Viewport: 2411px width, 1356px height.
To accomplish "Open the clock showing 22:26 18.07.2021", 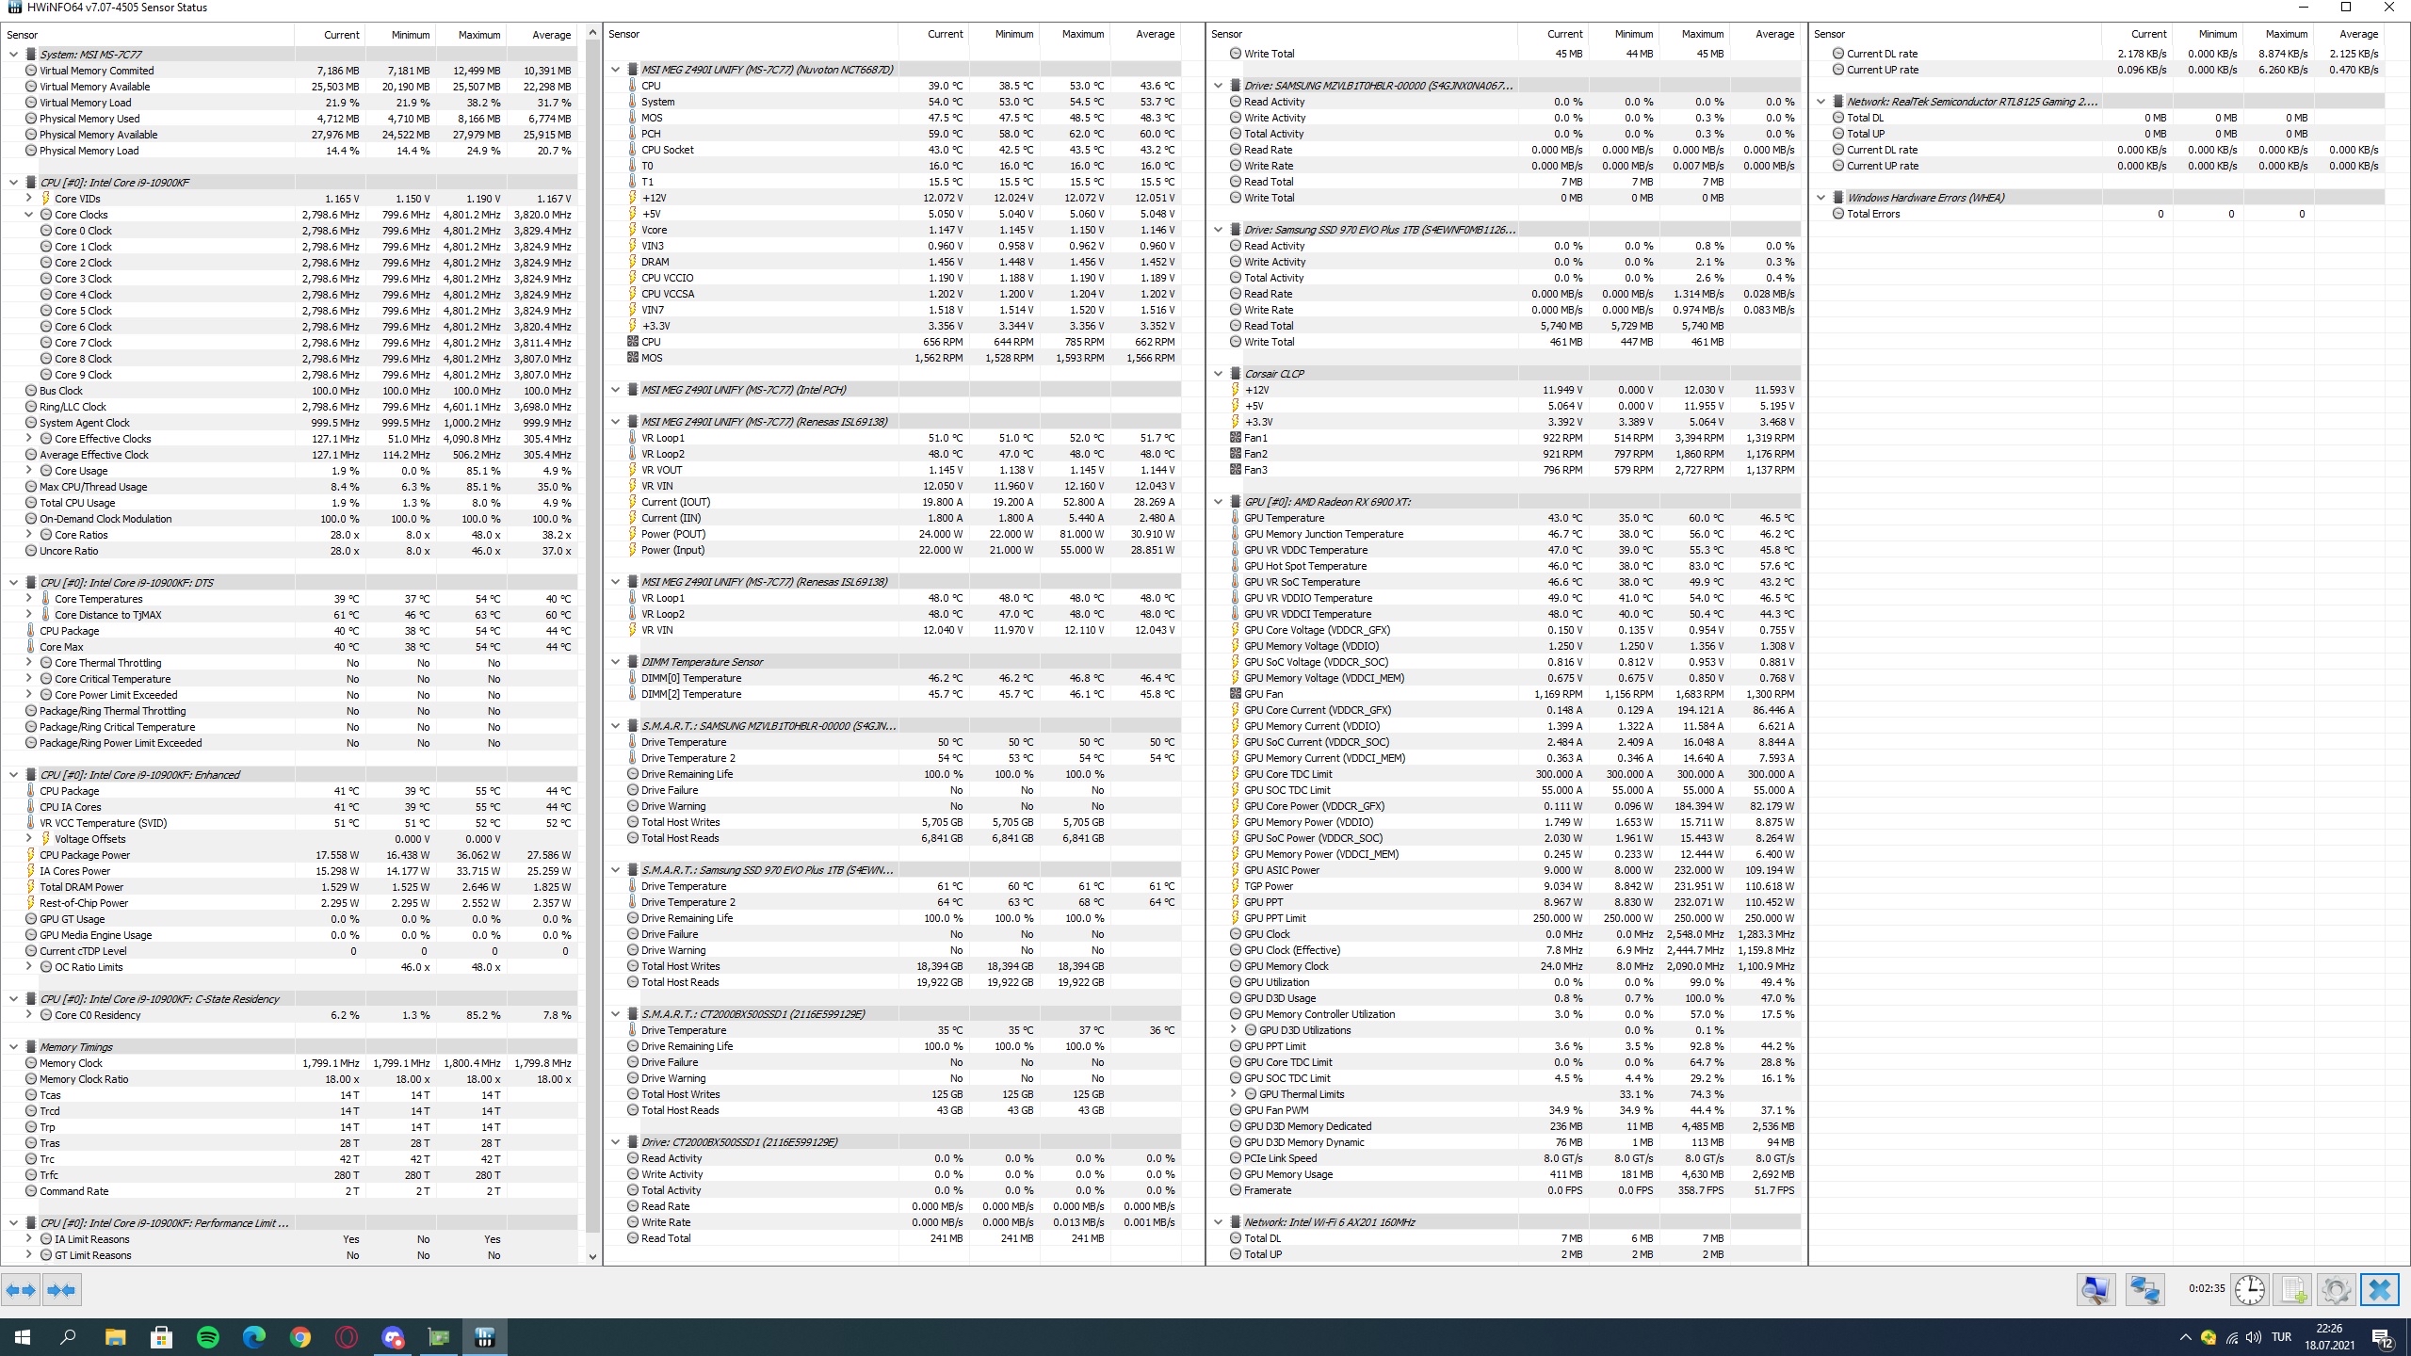I will point(2329,1337).
